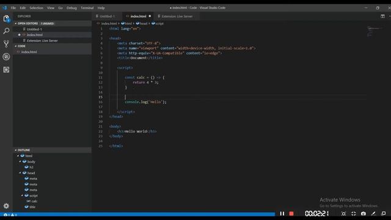
Task: Open the File menu
Action: pos(13,8)
